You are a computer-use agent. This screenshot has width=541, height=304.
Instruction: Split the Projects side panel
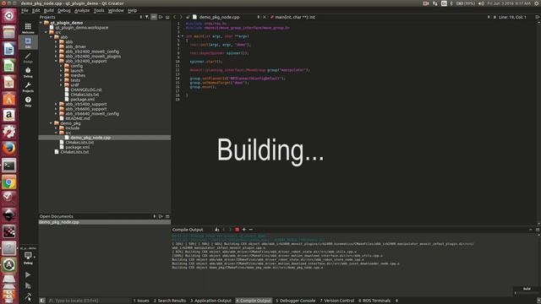coord(161,17)
